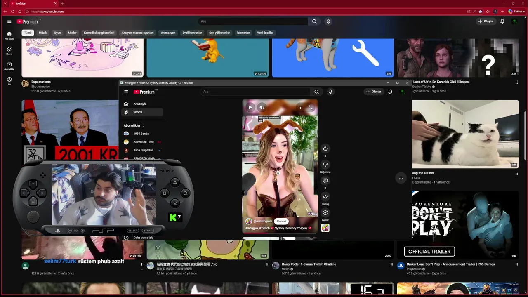Click the Ara search field in the Shorts window
Screen dimensions: 528x297
[255, 92]
